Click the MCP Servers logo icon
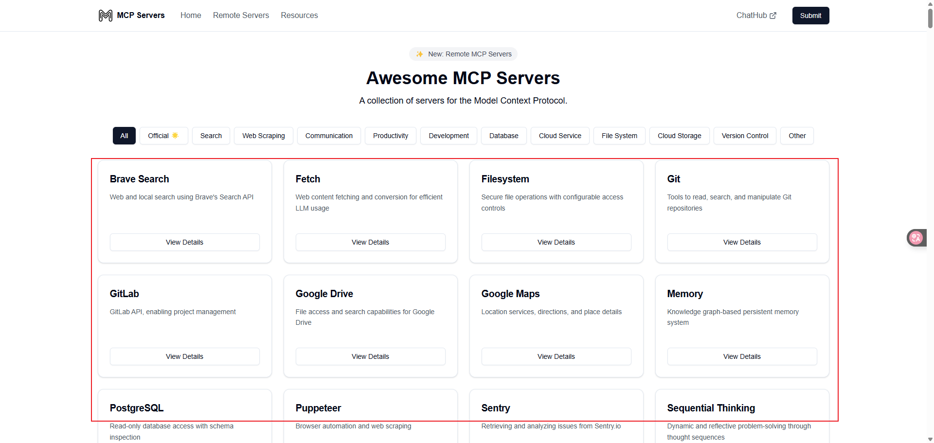The image size is (934, 443). tap(105, 16)
